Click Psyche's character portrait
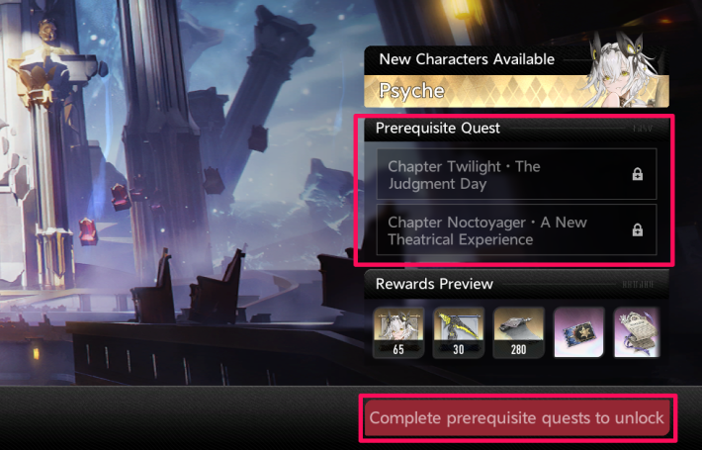 pos(627,71)
